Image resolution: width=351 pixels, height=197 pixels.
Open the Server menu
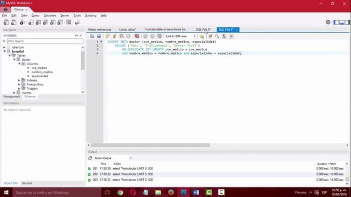(65, 15)
